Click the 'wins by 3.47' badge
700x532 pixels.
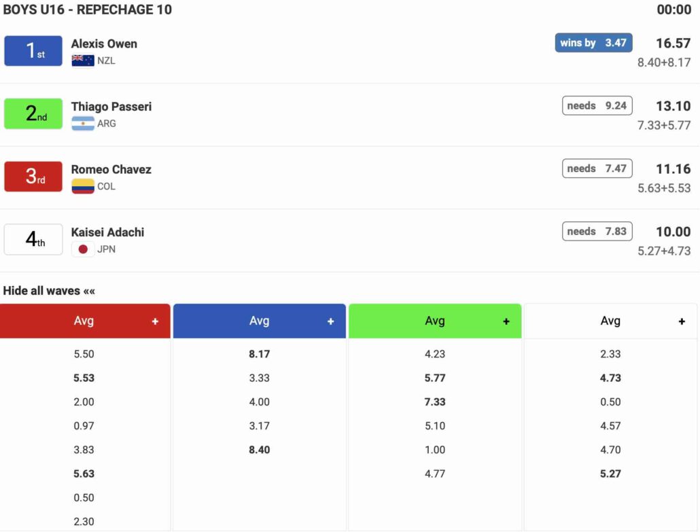click(x=593, y=43)
